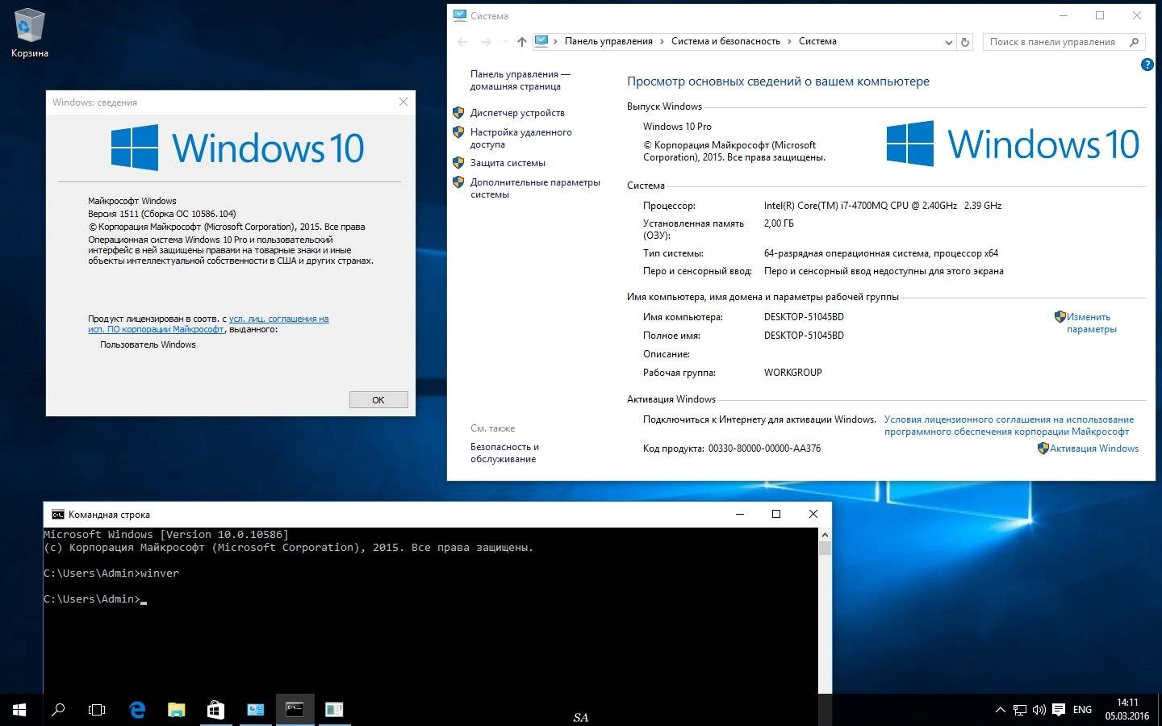The width and height of the screenshot is (1162, 726).
Task: Go up one level in Control Panel
Action: tap(521, 42)
